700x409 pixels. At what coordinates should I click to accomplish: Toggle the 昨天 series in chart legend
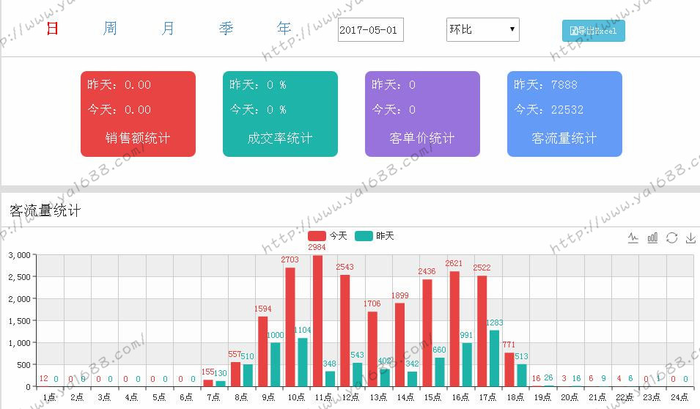tap(375, 236)
